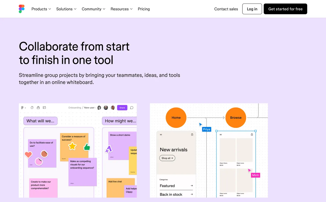The image size is (326, 202).
Task: Click the shopping bag icon in the mobile mockup
Action: pos(192,134)
